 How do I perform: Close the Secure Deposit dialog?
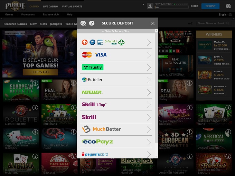(153, 23)
